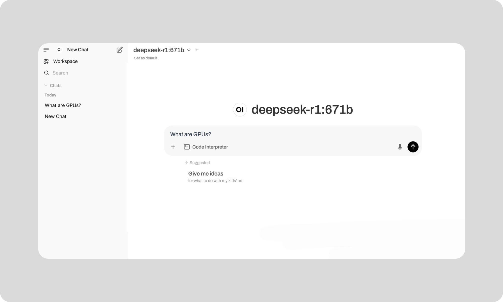Click the sidebar toggle hamburger icon

click(46, 50)
